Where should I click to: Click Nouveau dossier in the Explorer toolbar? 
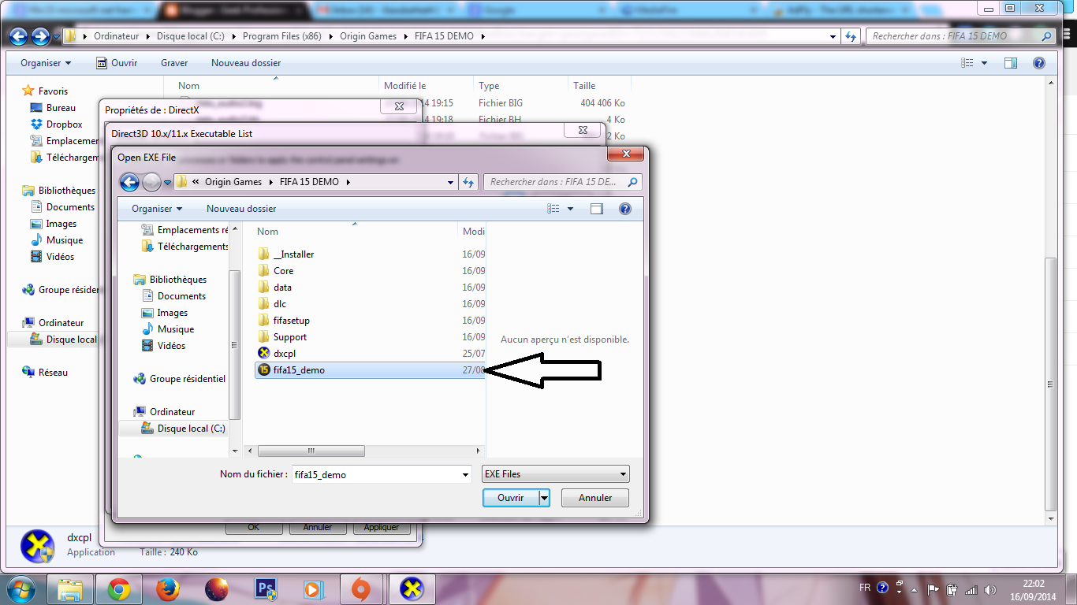(246, 63)
